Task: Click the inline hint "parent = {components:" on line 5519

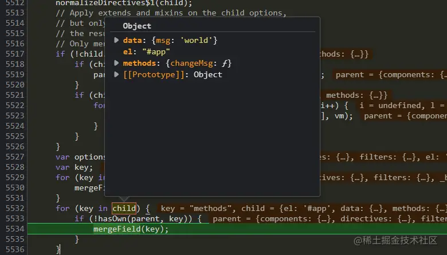Action: [x=385, y=74]
